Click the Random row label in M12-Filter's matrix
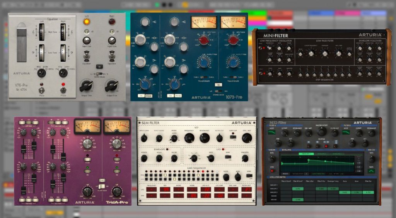The image size is (396, 218). coord(274,196)
